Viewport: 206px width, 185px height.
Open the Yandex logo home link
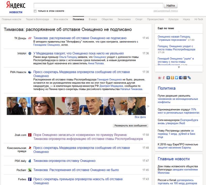[16, 5]
